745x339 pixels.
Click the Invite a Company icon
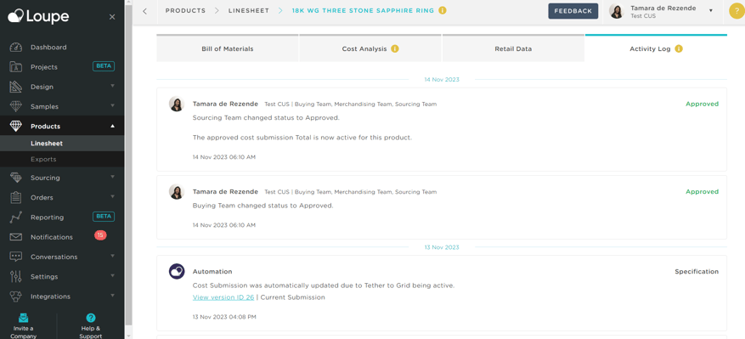(x=23, y=318)
